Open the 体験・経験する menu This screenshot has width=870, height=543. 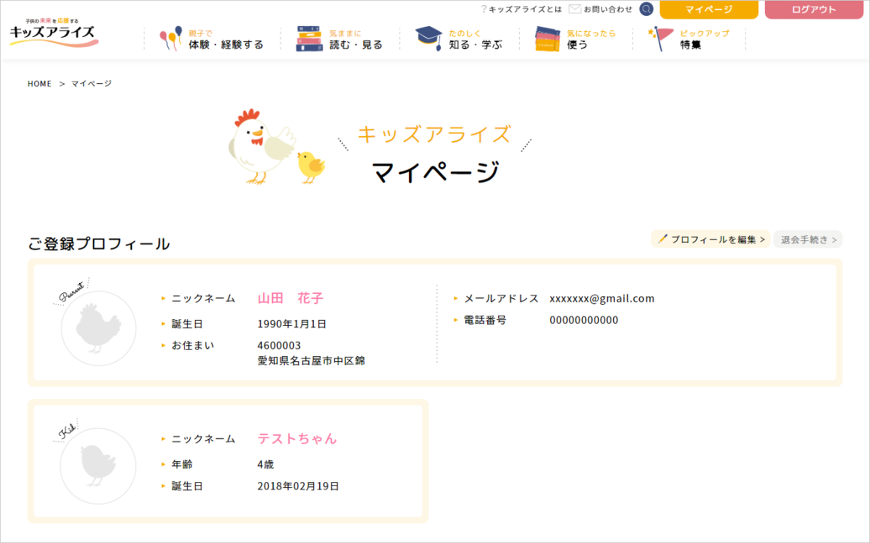225,45
